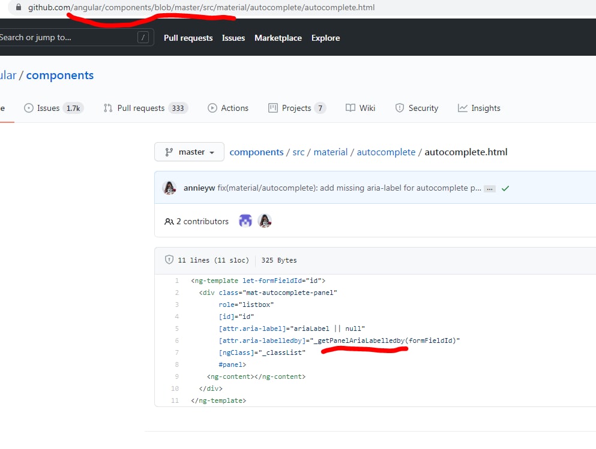Click the purple contributor avatar
The height and width of the screenshot is (449, 596).
(x=245, y=221)
